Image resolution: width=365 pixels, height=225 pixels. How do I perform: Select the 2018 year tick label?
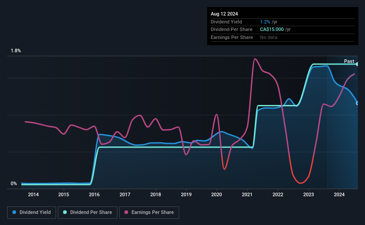[156, 194]
